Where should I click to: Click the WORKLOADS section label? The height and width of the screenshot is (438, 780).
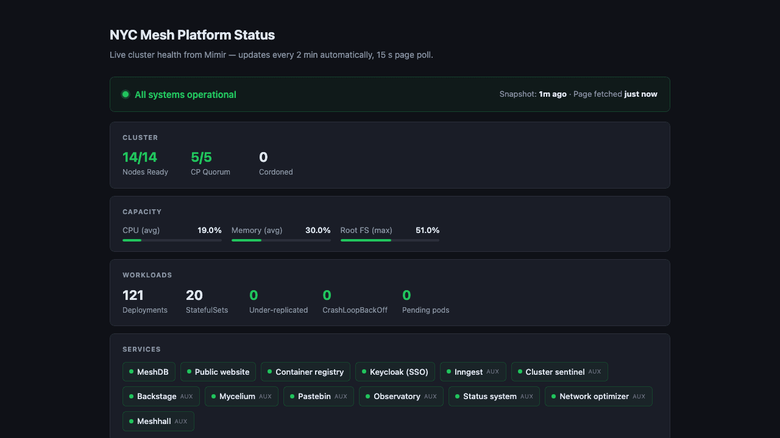147,275
